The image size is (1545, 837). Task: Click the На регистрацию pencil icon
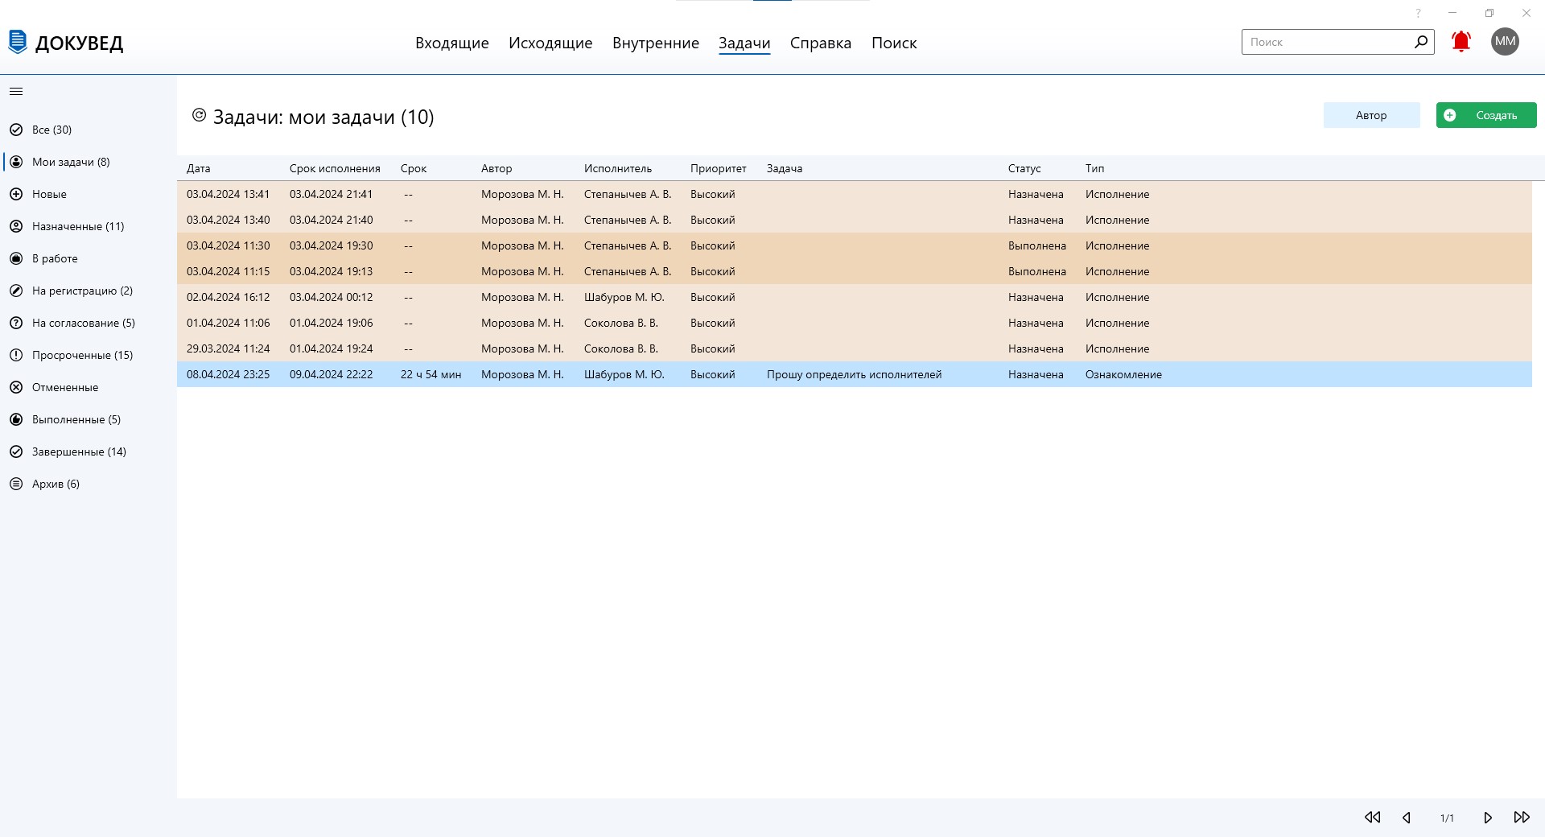pos(16,291)
